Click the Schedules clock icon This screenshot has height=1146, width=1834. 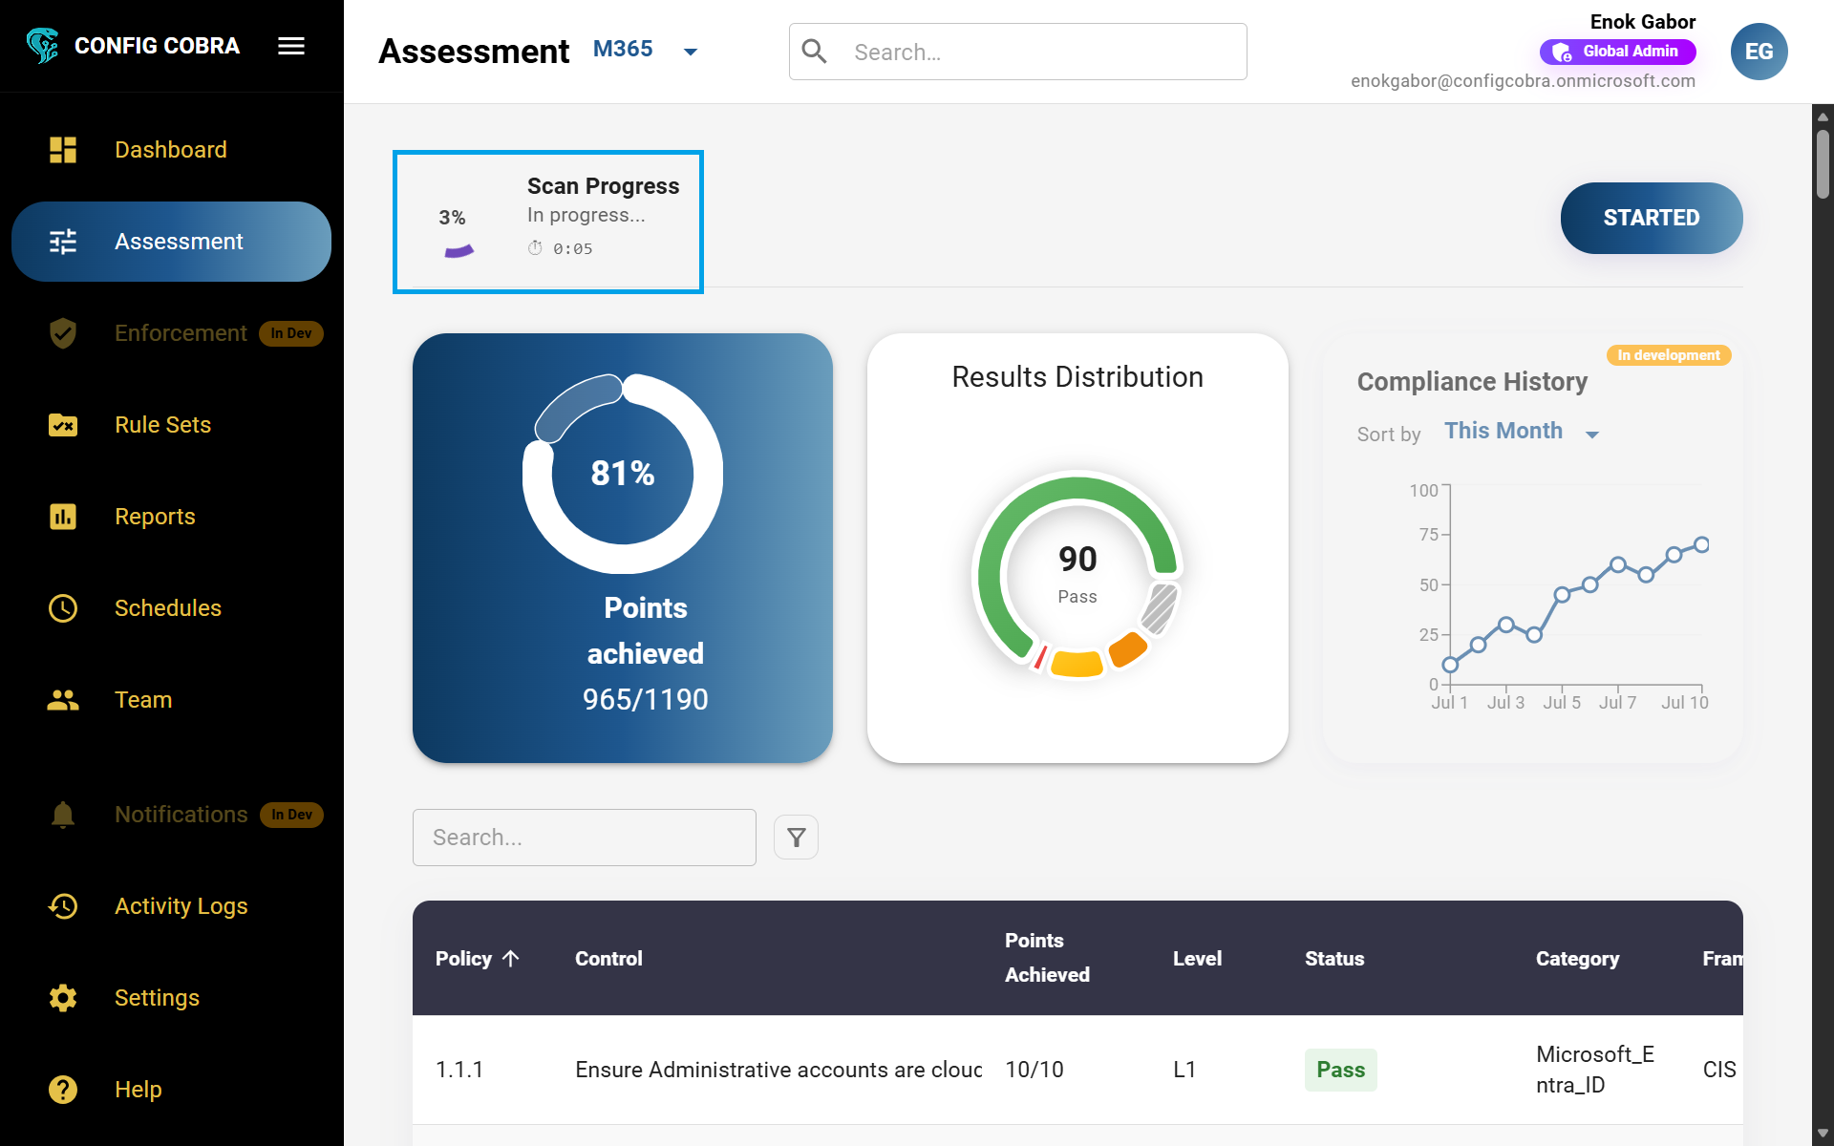63,608
